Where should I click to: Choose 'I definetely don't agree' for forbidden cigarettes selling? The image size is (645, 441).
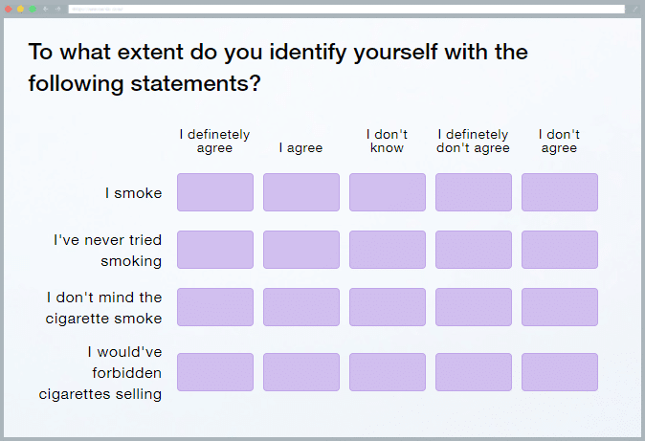(474, 372)
